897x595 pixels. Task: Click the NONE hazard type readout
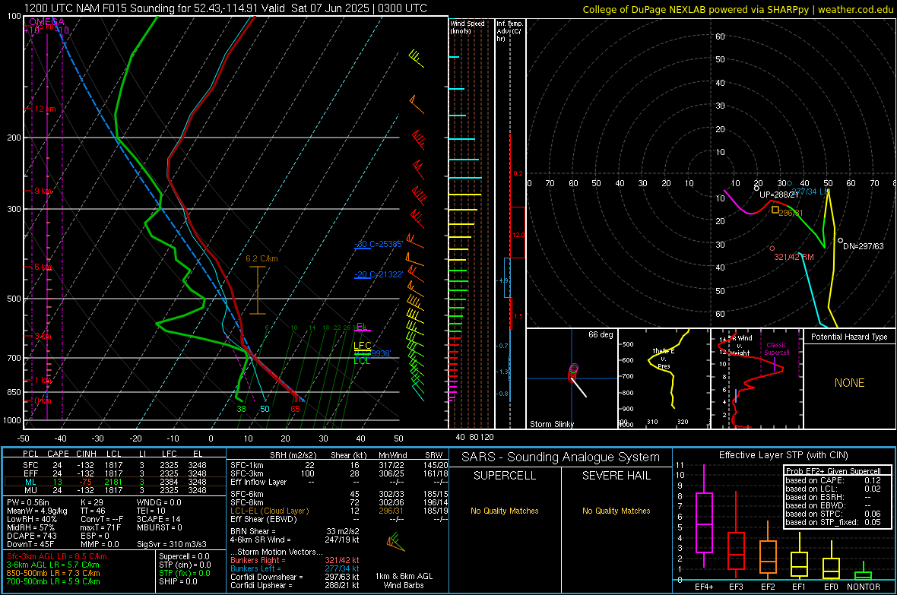pyautogui.click(x=849, y=383)
